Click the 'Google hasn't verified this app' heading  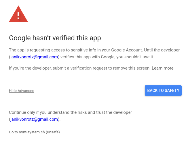55,38
